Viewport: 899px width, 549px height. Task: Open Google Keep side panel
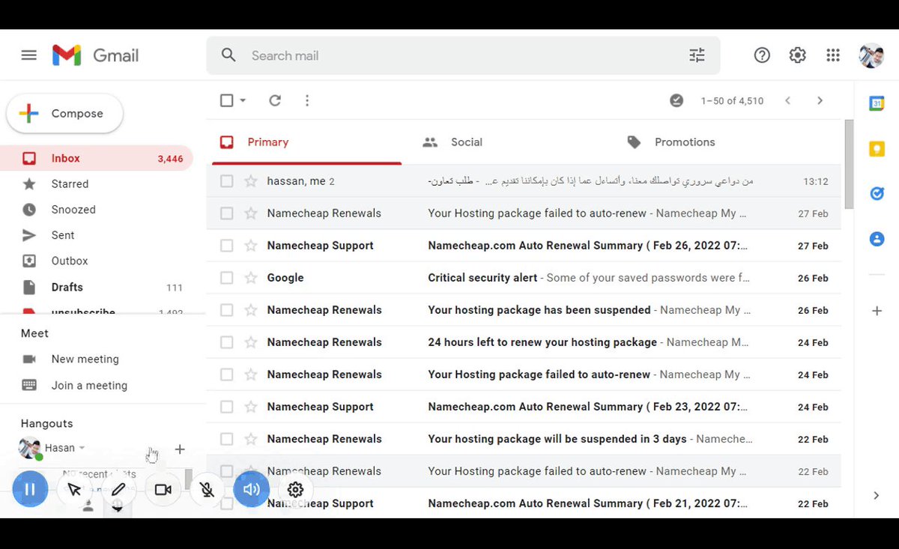click(877, 149)
